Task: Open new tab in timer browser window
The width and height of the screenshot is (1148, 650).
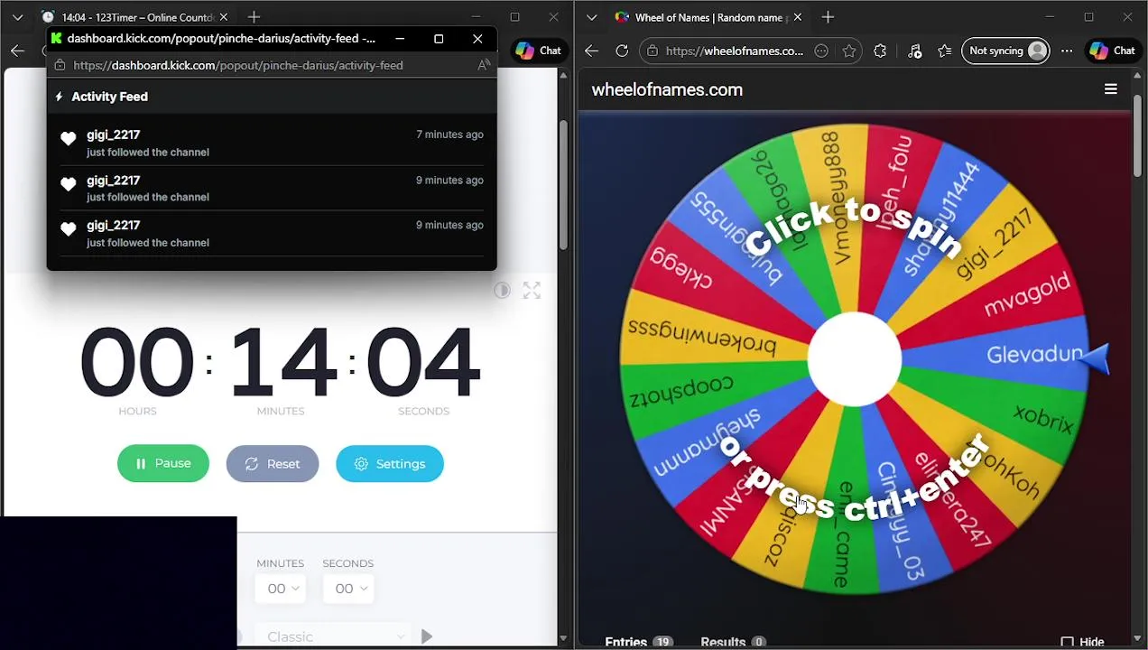Action: coord(254,17)
